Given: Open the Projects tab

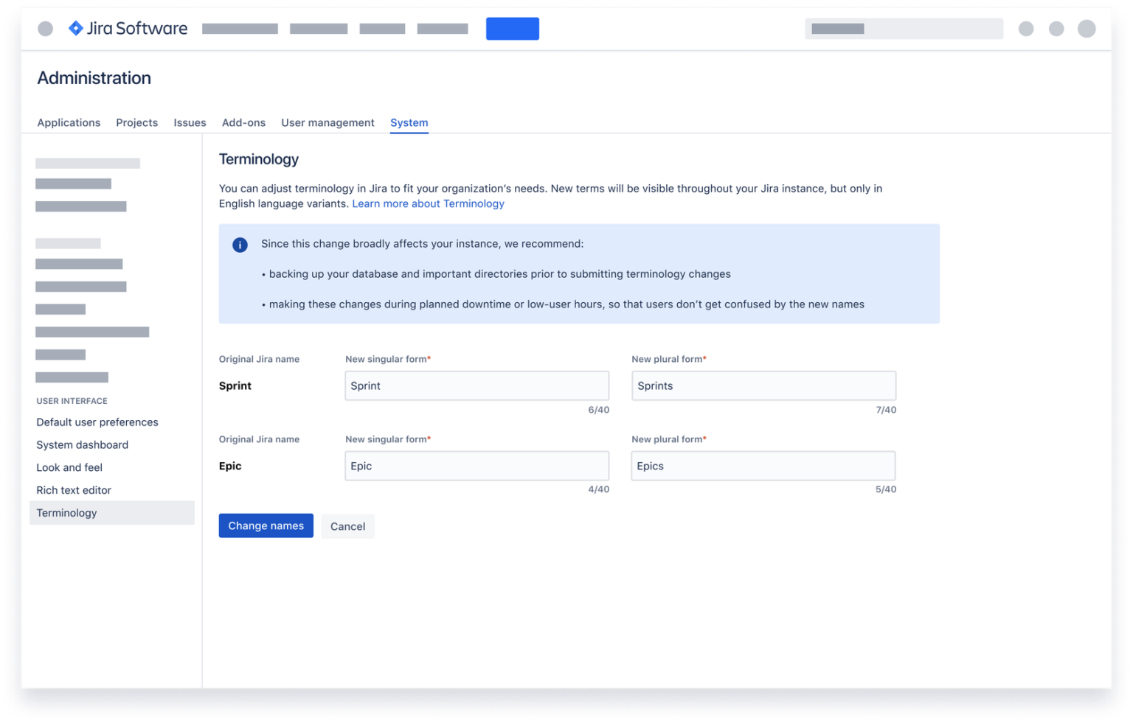Looking at the screenshot, I should (136, 122).
